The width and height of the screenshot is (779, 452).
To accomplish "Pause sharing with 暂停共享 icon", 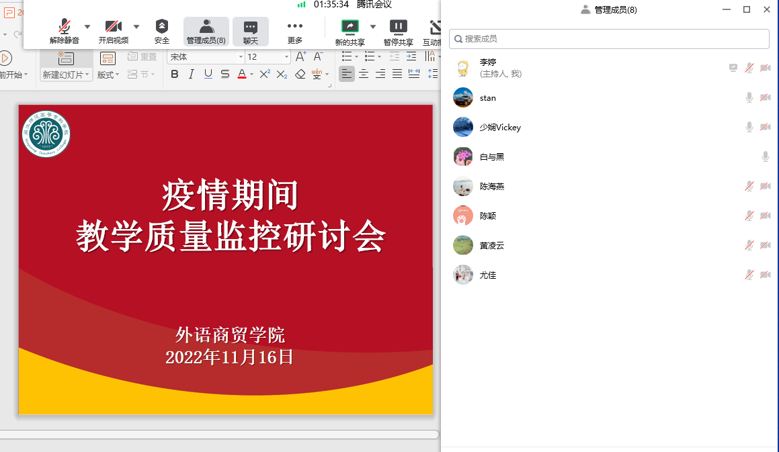I will (398, 27).
